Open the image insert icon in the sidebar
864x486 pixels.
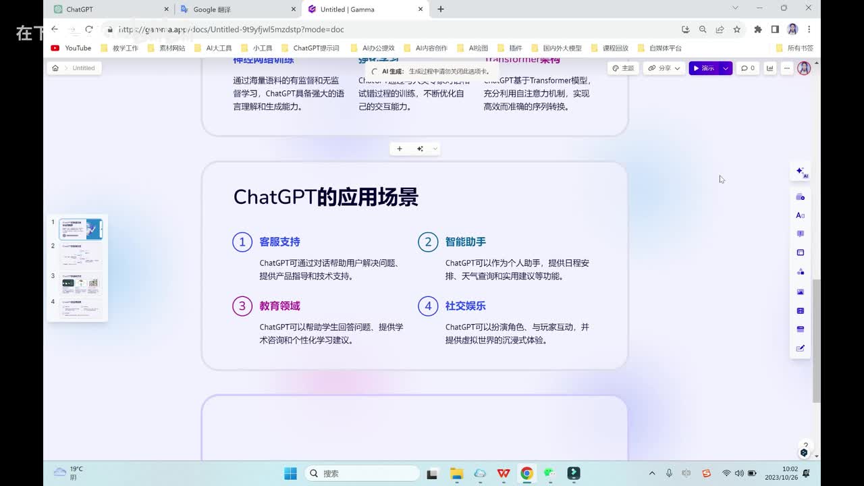coord(801,292)
